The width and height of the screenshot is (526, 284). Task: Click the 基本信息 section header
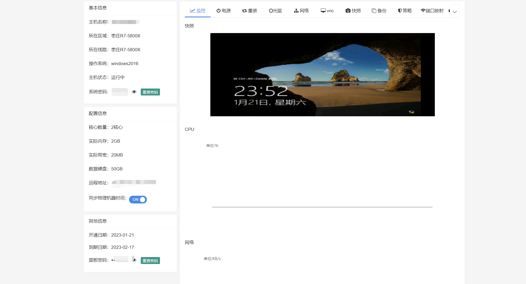click(x=98, y=8)
